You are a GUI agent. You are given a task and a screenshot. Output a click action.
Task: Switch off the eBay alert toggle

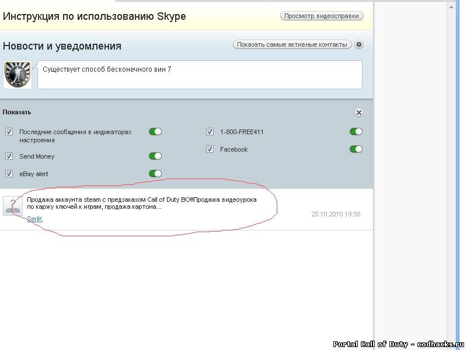click(155, 173)
